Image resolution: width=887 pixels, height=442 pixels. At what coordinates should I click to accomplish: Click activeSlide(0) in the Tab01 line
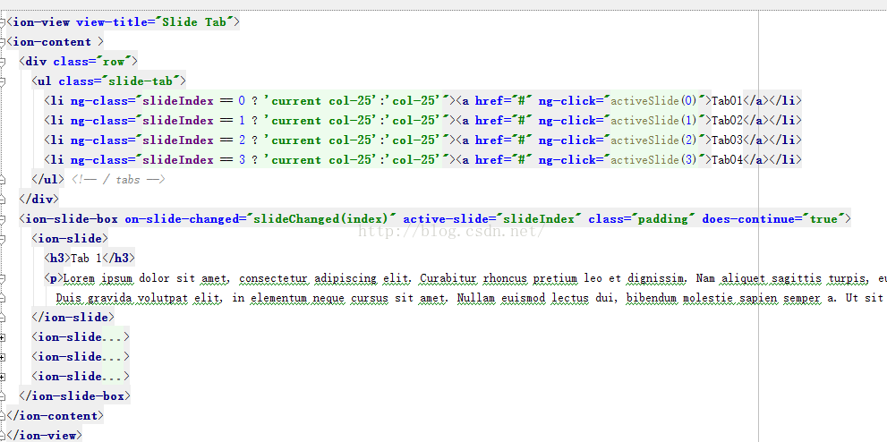pyautogui.click(x=654, y=101)
